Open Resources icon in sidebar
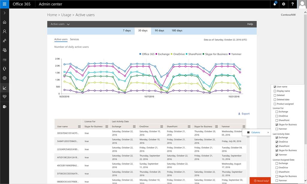Screen dimensions: 307x184 point(4,50)
